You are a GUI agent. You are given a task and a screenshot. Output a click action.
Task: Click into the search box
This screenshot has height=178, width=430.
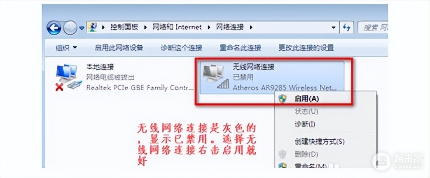point(373,28)
